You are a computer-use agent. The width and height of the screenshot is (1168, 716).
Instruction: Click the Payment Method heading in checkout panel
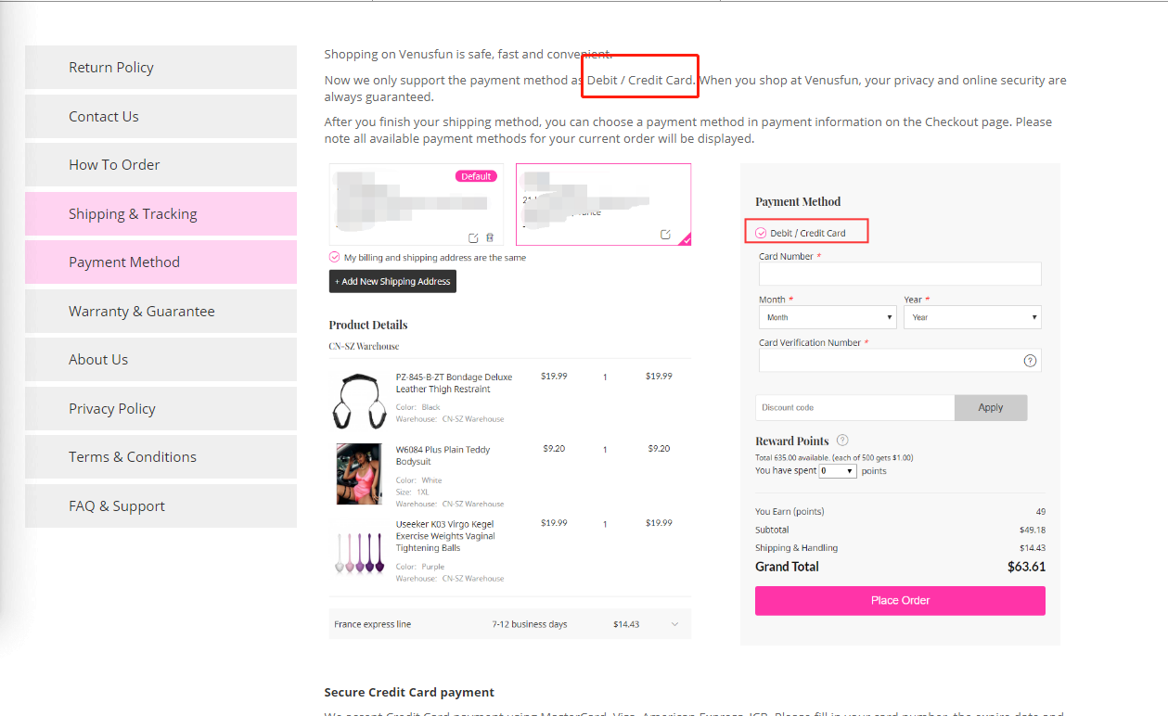coord(798,201)
